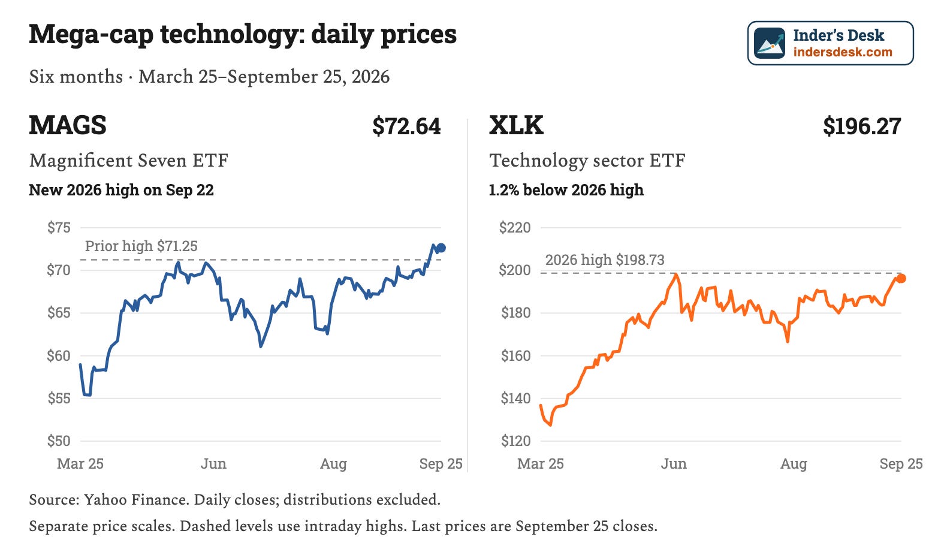This screenshot has height=555, width=935.
Task: Click the $220 gridline label on XLK axis
Action: 515,227
